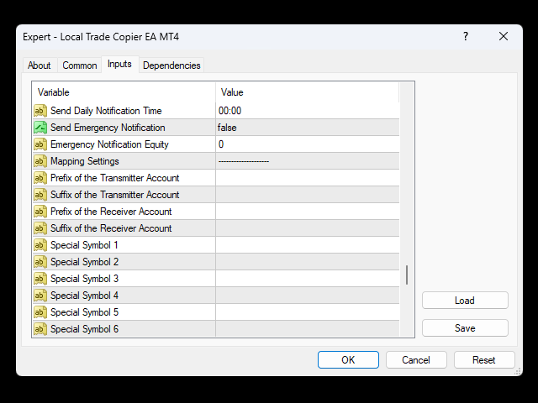Select the Special Symbol 6 label
Image resolution: width=538 pixels, height=403 pixels.
pos(84,329)
